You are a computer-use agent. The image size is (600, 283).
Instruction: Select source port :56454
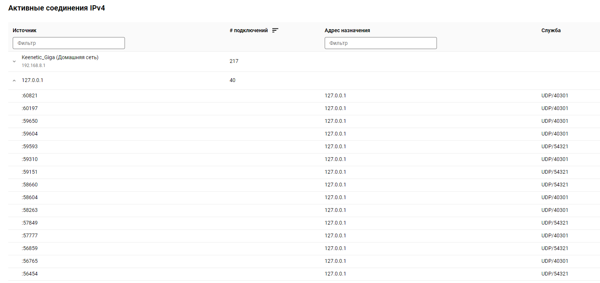[30, 274]
